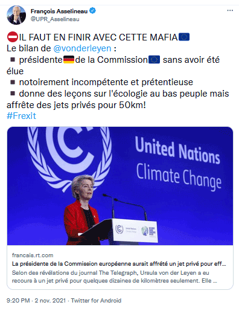Click the red no-entry emoji
Image resolution: width=239 pixels, height=311 pixels.
13,37
